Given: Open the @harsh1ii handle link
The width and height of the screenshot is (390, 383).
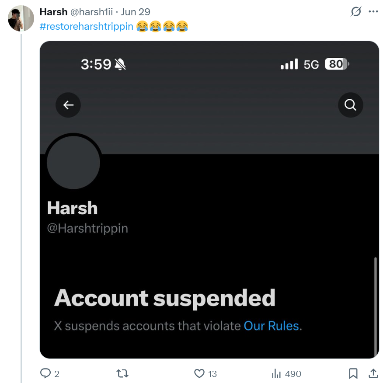Looking at the screenshot, I should pos(91,12).
